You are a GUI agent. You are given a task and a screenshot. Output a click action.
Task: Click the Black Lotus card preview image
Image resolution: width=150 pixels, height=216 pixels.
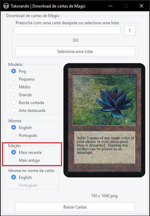coord(104,120)
